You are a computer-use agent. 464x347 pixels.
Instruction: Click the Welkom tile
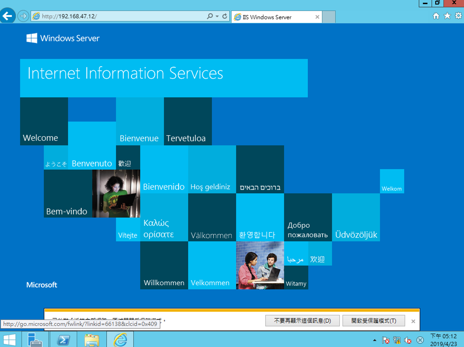(392, 181)
